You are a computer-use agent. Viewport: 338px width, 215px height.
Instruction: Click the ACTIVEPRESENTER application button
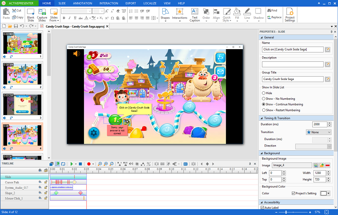coord(19,3)
